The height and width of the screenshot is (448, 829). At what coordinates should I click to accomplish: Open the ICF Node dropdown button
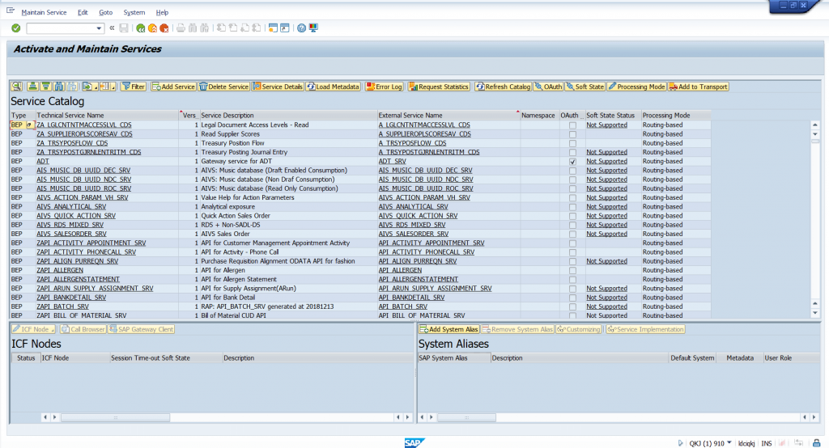pyautogui.click(x=34, y=329)
